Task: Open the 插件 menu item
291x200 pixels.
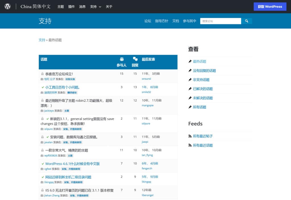Action: click(x=71, y=7)
